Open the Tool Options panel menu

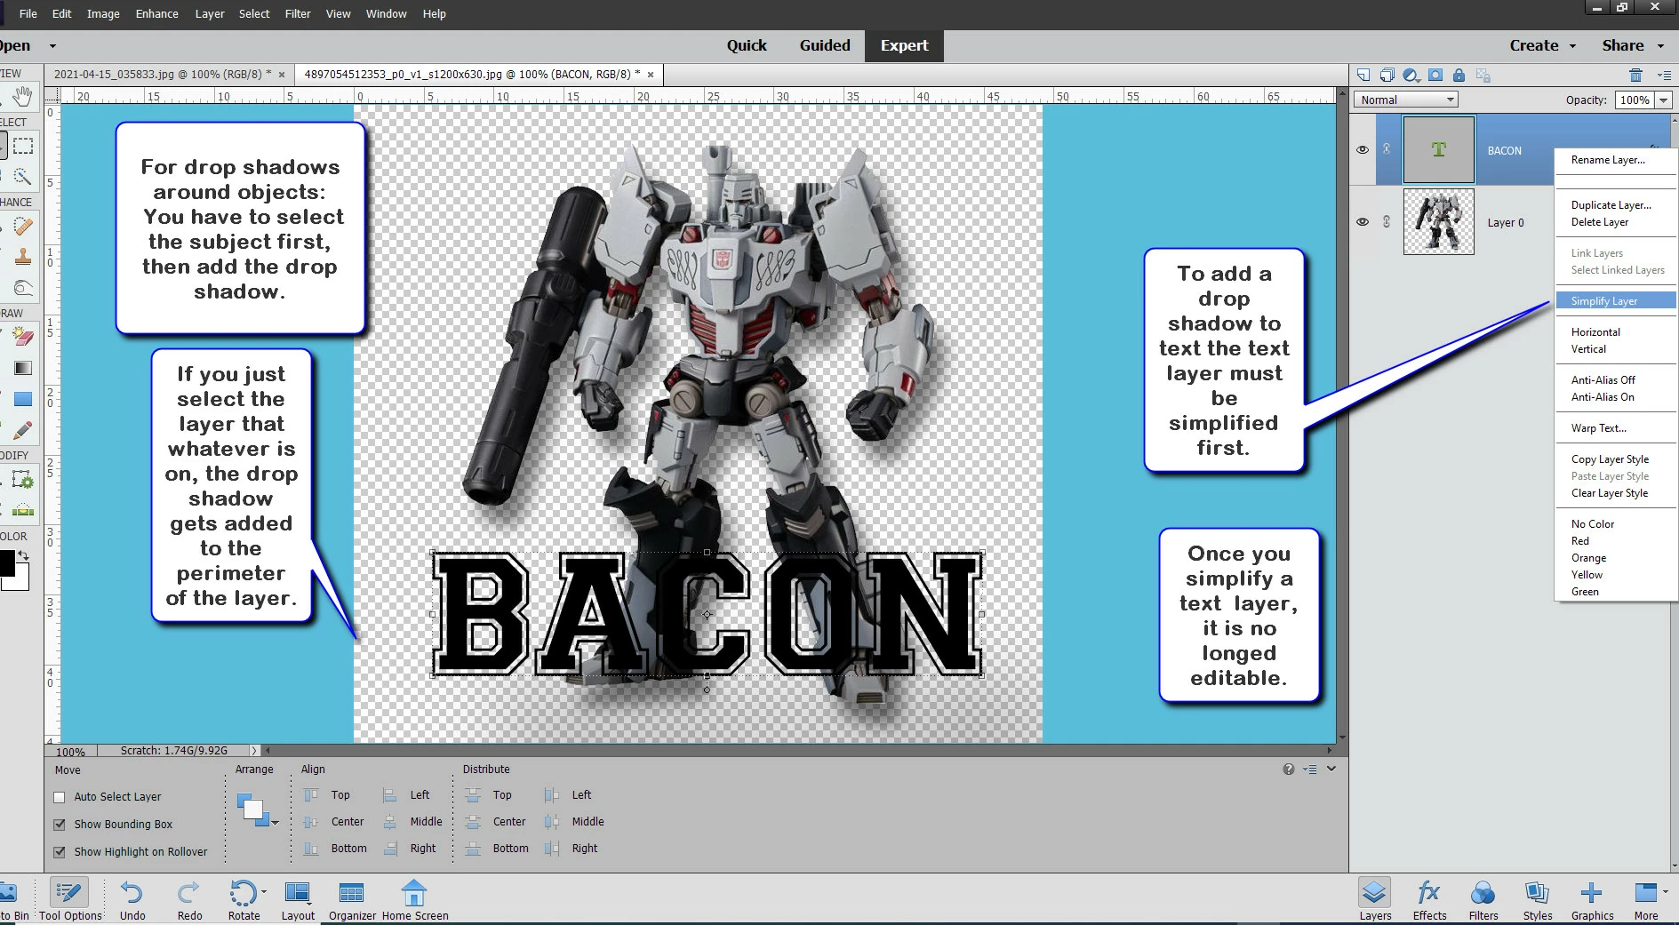click(x=1309, y=770)
